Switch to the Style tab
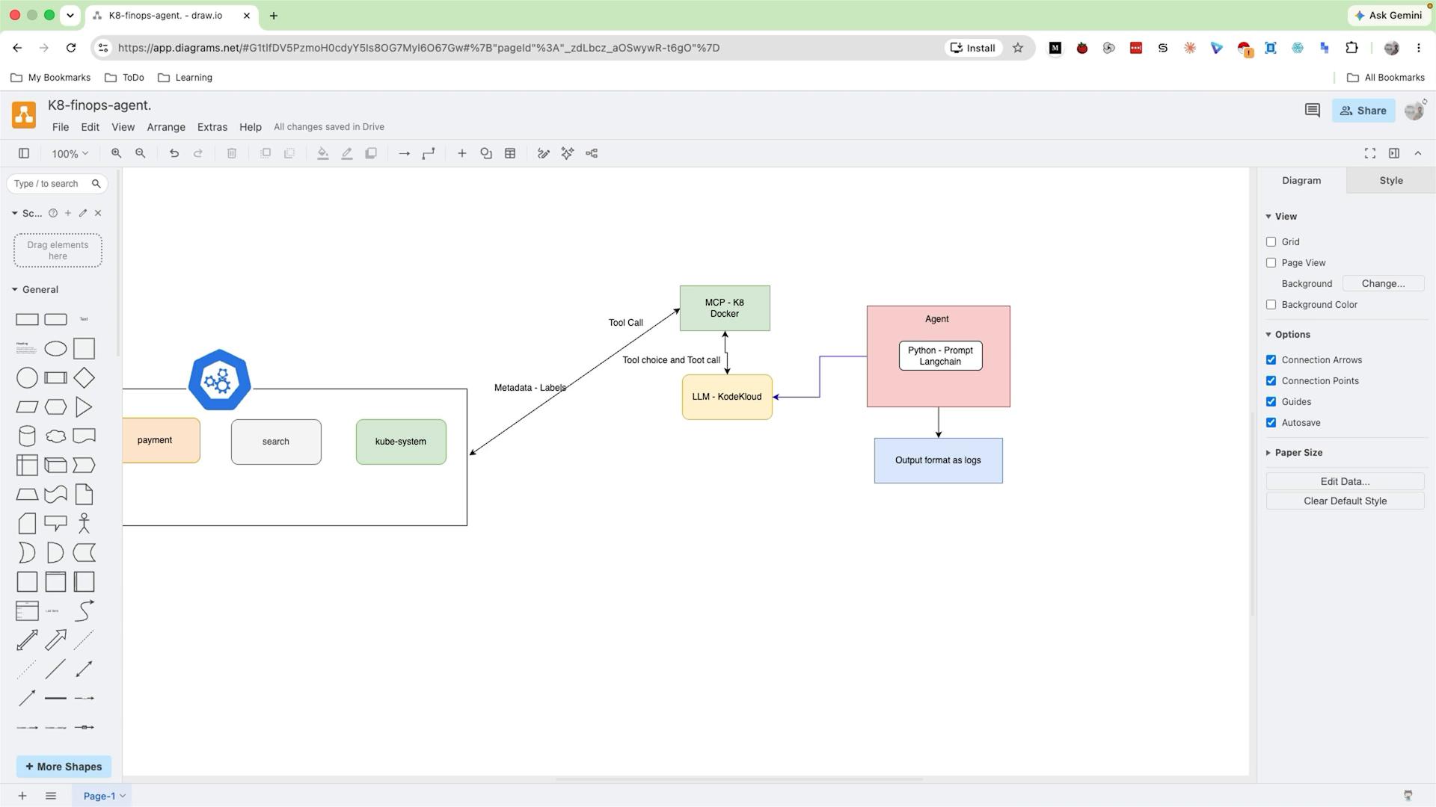Image resolution: width=1436 pixels, height=807 pixels. 1391,181
